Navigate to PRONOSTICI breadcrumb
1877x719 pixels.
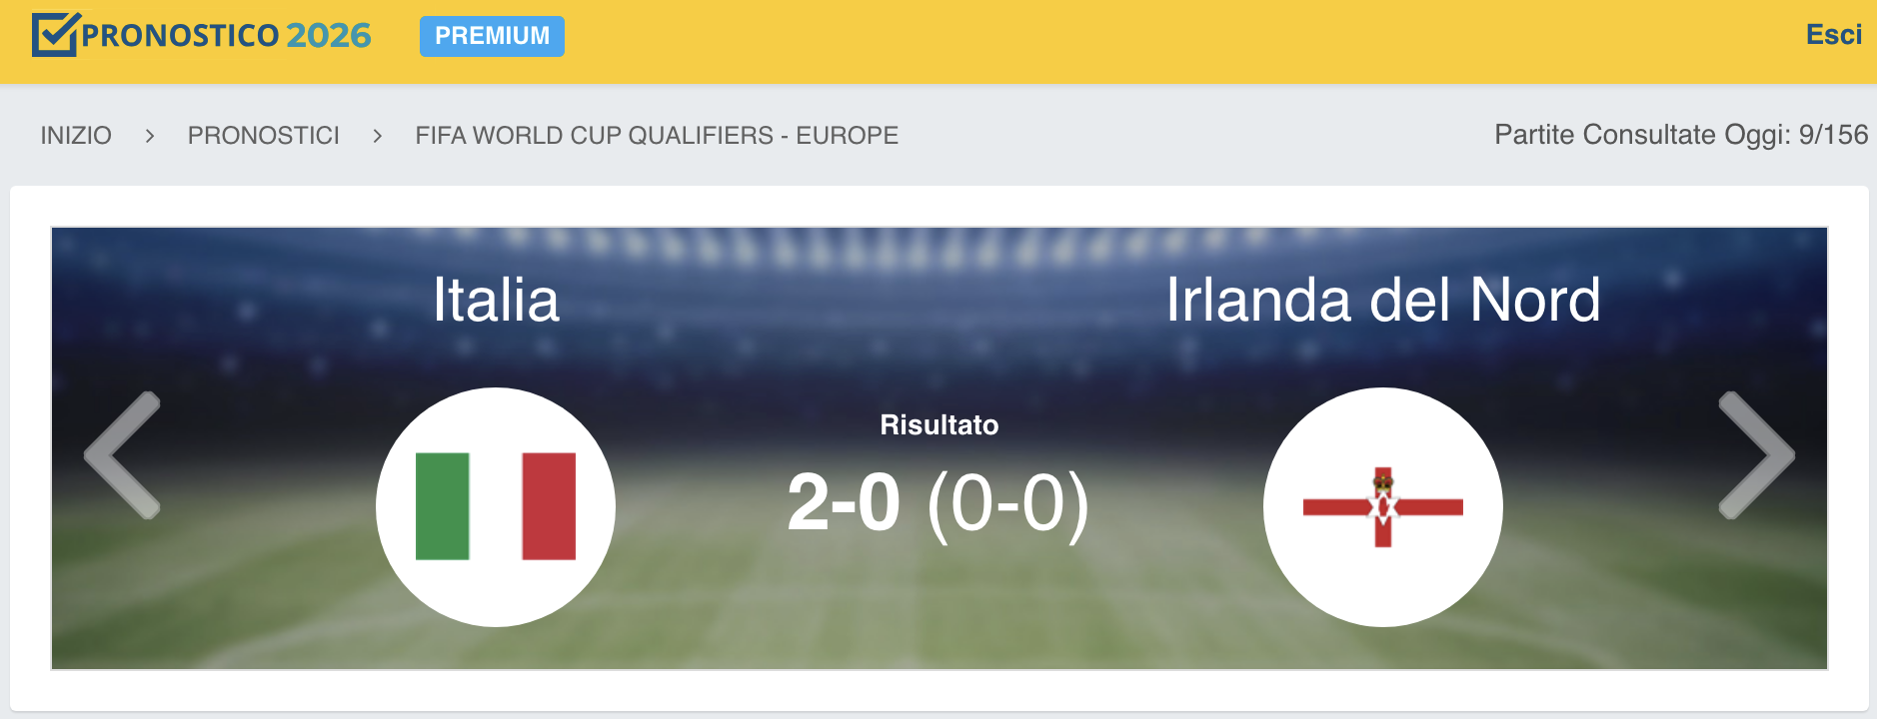[263, 136]
